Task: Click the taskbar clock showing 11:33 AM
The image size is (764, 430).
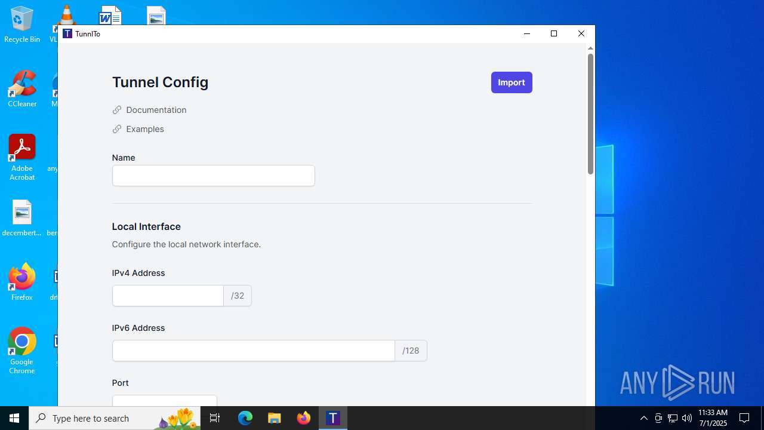Action: coord(713,418)
